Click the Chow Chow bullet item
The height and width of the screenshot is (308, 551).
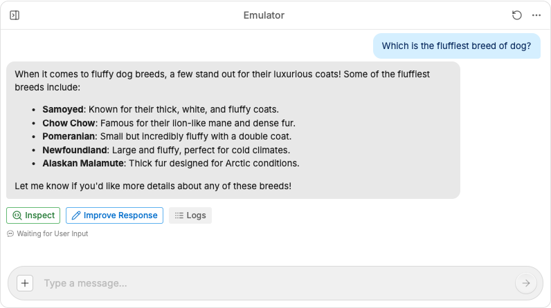point(169,123)
